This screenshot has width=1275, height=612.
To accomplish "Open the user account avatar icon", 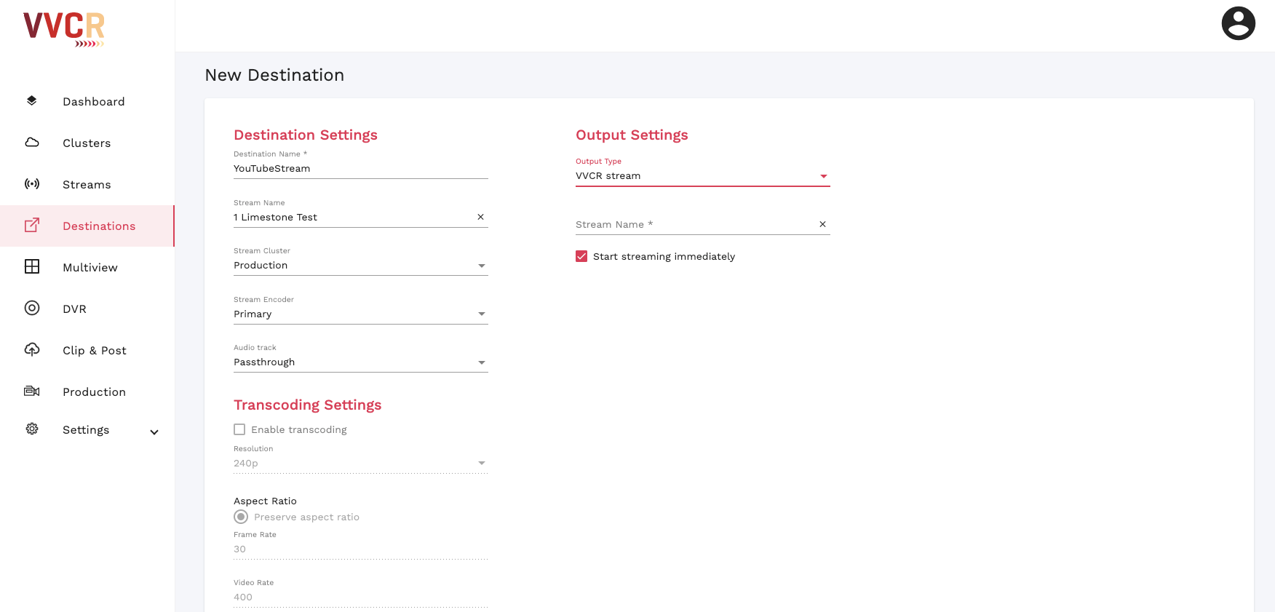I will pyautogui.click(x=1238, y=23).
